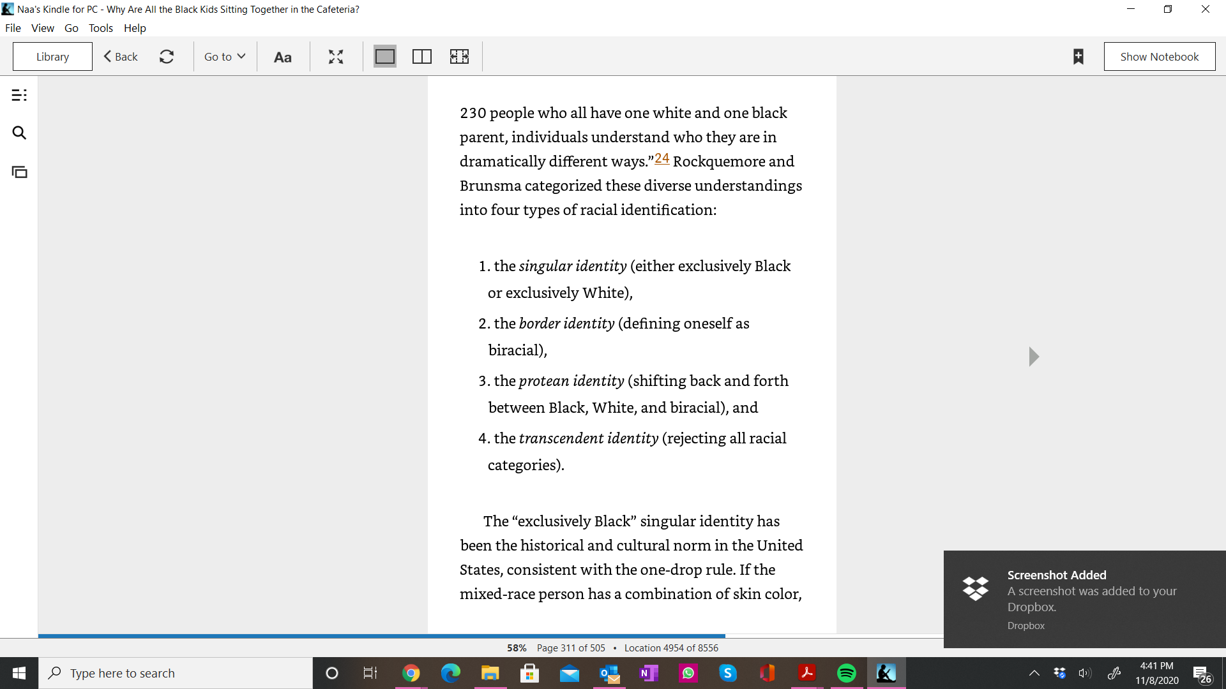Open clock showing 4:41 PM
The image size is (1226, 689).
[1157, 673]
